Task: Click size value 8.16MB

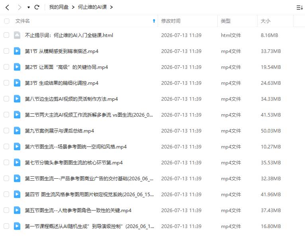Action: (269, 35)
